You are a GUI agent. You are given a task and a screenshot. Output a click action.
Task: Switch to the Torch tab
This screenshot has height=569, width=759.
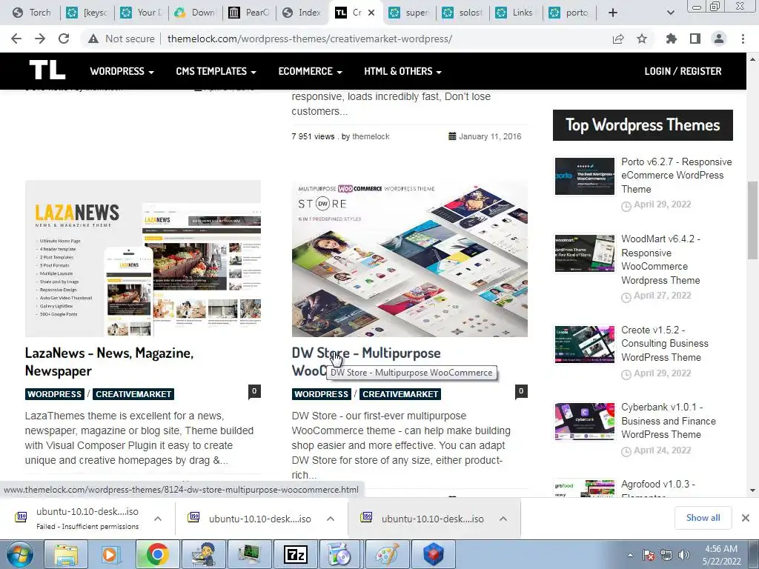tap(33, 13)
